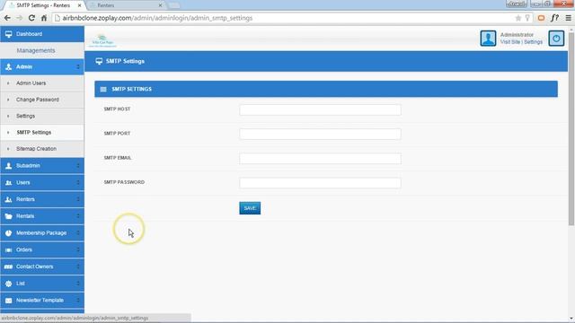Click the Save button
This screenshot has width=575, height=323.
[250, 208]
